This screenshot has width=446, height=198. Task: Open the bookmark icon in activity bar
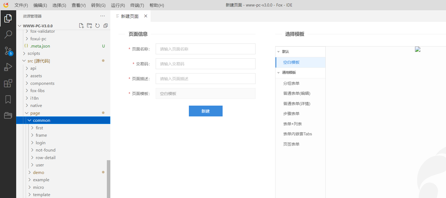(x=8, y=99)
